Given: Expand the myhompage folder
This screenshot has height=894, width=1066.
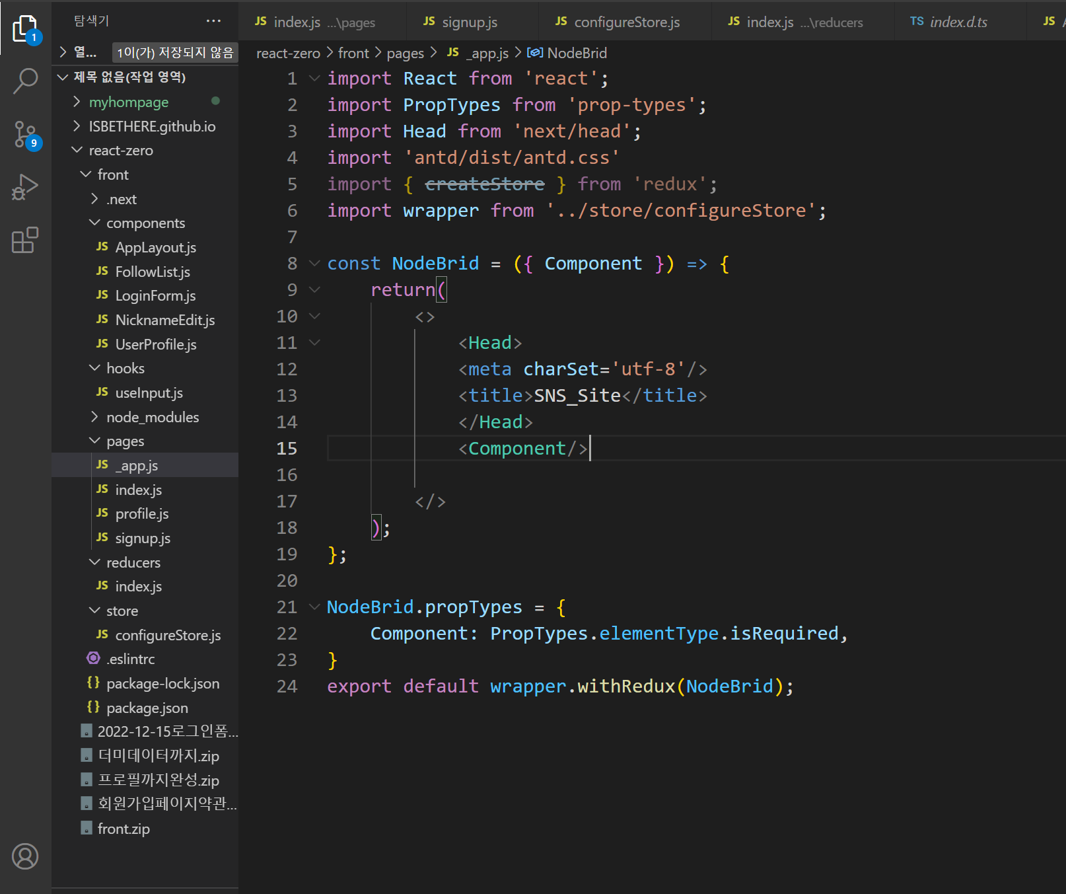Looking at the screenshot, I should pyautogui.click(x=128, y=102).
